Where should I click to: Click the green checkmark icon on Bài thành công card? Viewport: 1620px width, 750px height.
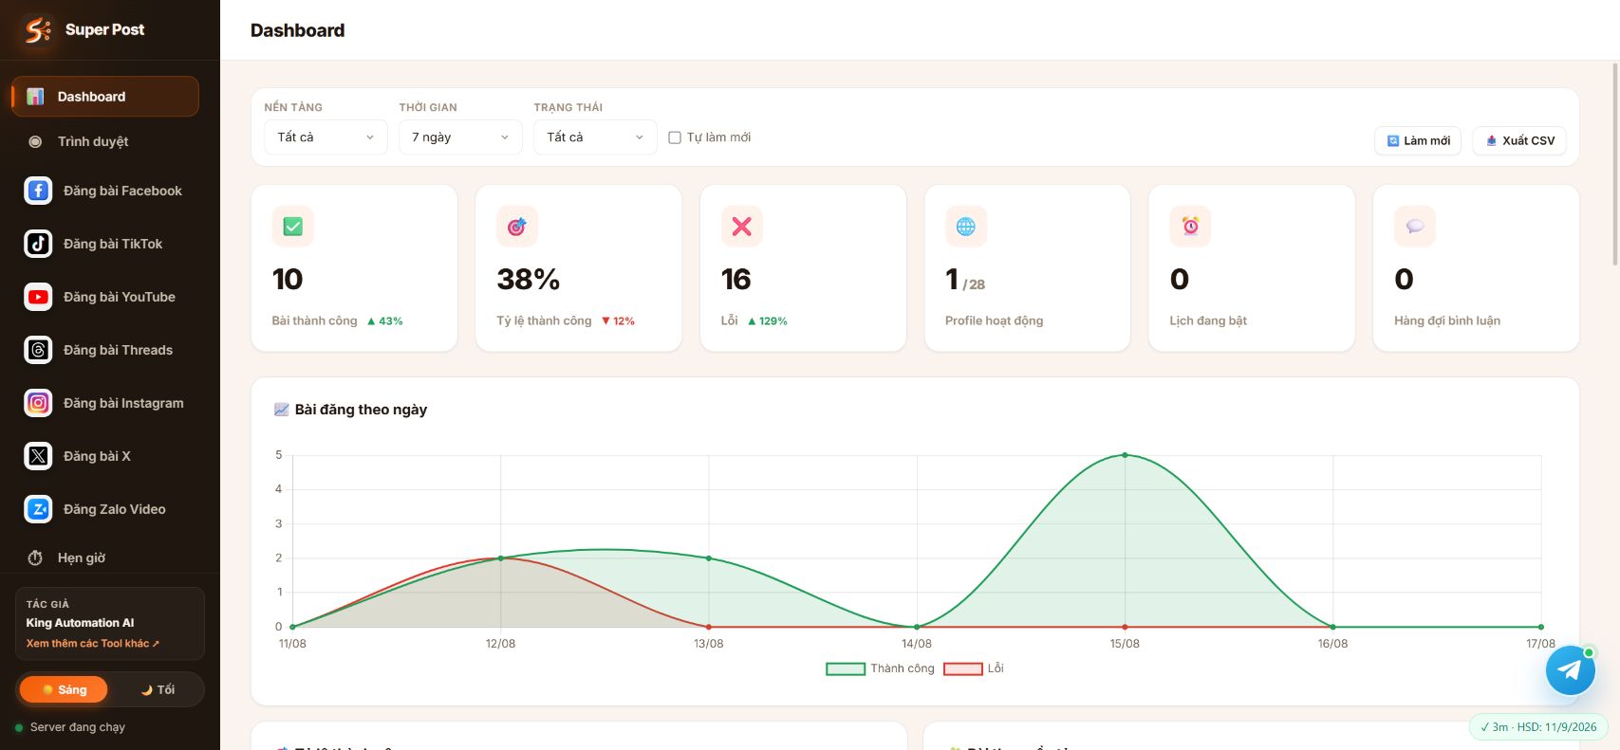point(293,227)
